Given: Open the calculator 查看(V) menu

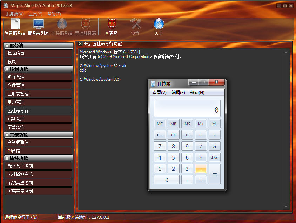Looking at the screenshot, I should tap(160, 93).
